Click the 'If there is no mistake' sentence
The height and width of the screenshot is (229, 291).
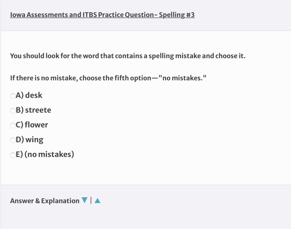(108, 78)
